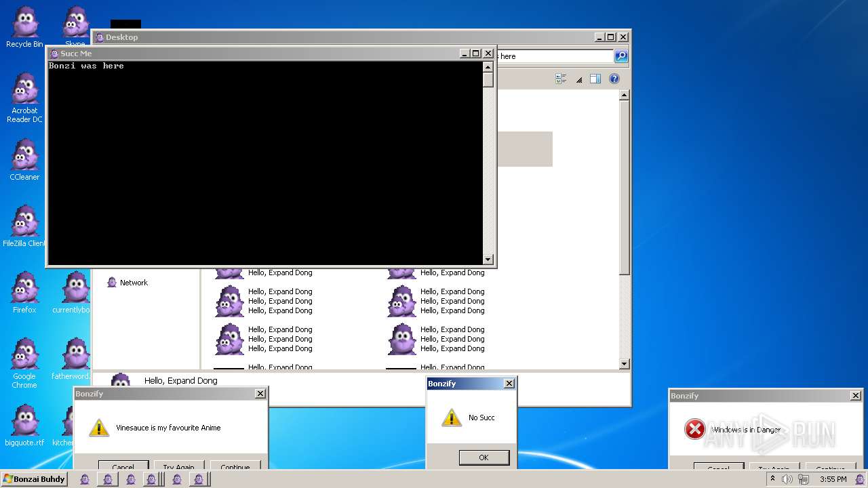This screenshot has width=868, height=488.
Task: Minimize the Succ Me console window
Action: point(465,54)
